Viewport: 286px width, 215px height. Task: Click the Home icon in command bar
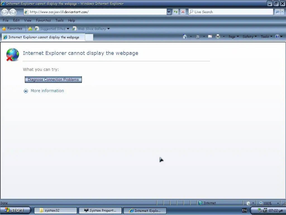pos(185,37)
